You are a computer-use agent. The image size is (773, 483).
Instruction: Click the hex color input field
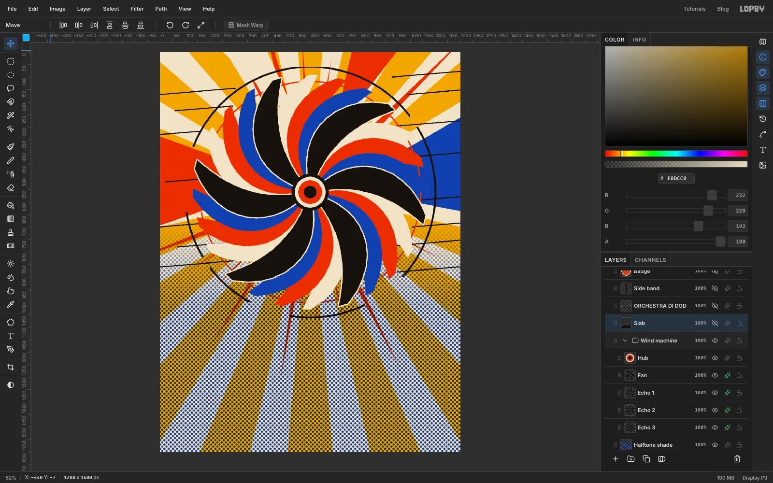(x=676, y=178)
